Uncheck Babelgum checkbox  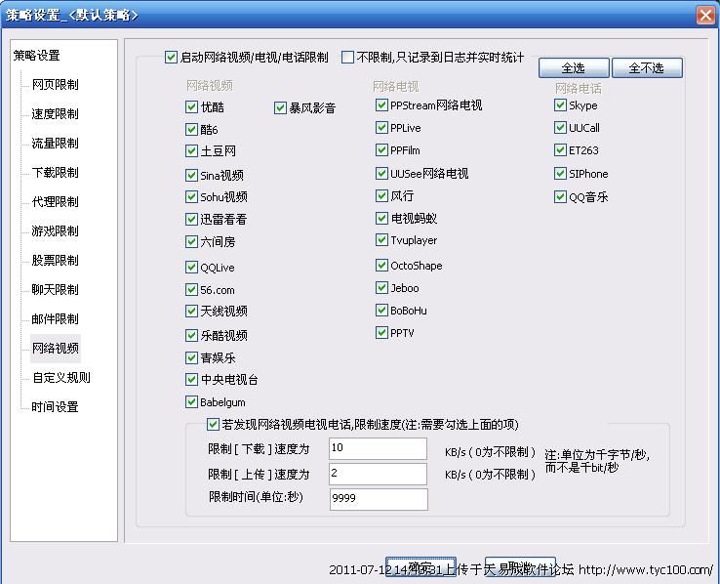pyautogui.click(x=191, y=402)
